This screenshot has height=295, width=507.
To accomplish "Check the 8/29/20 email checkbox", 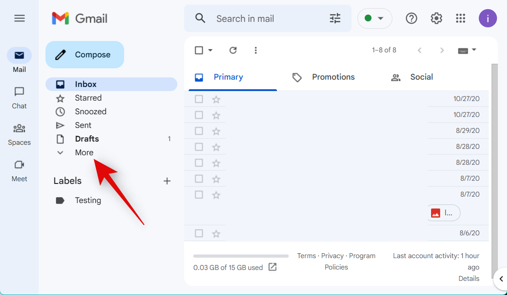I will pos(199,131).
